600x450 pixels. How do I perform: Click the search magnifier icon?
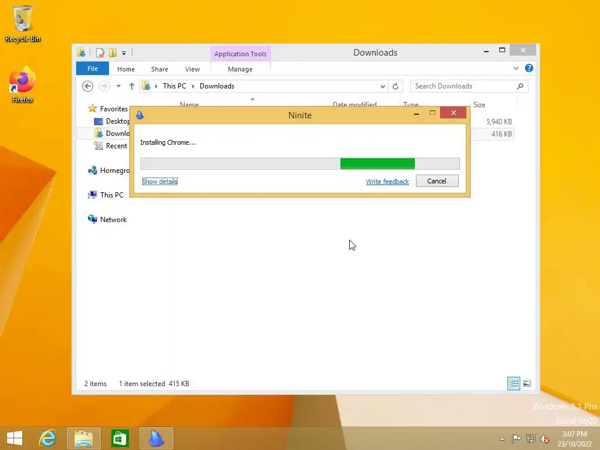520,87
